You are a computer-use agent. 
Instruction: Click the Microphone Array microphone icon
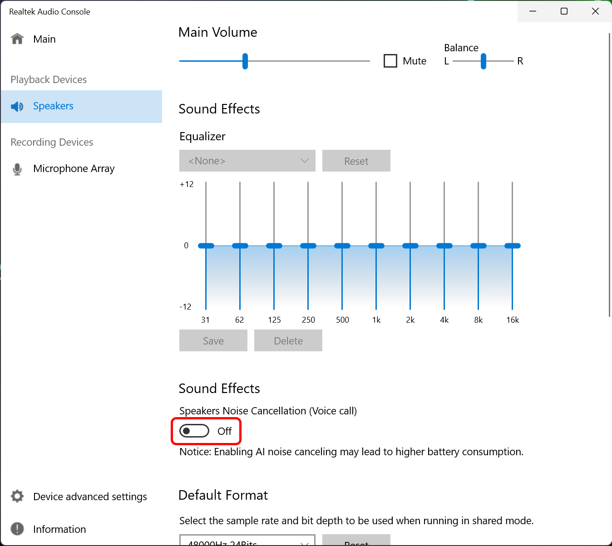click(x=17, y=168)
